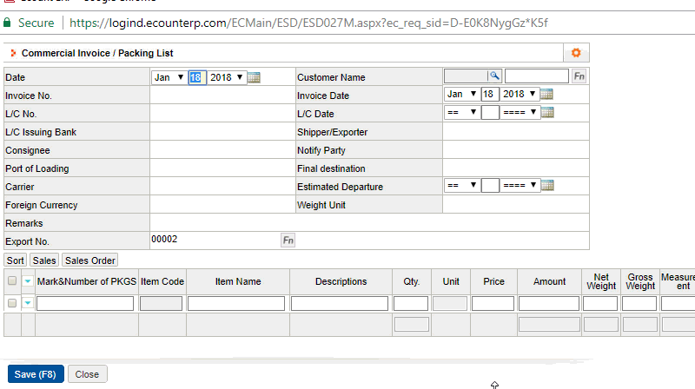This screenshot has height=389, width=695.
Task: Click the Price input in first row
Action: (493, 304)
